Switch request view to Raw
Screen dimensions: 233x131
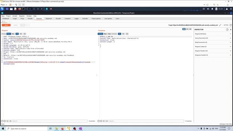(9, 34)
